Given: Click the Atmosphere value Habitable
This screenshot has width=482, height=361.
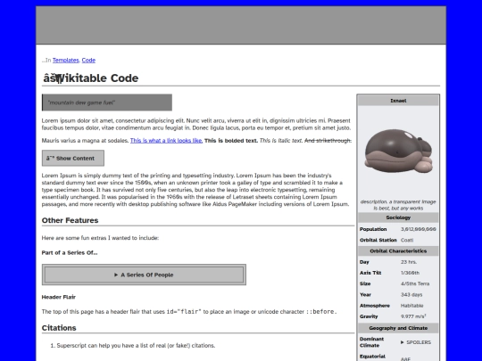Looking at the screenshot, I should [x=411, y=306].
